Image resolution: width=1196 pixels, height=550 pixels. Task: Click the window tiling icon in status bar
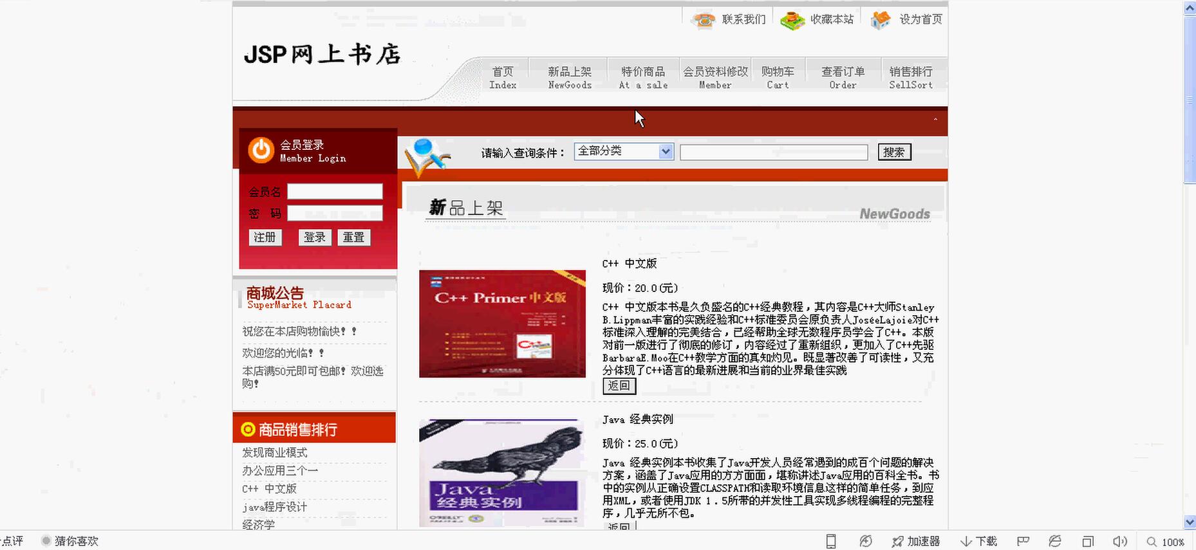(1088, 542)
